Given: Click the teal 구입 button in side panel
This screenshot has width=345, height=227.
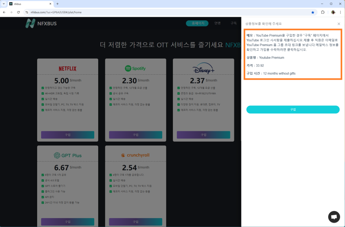Looking at the screenshot, I should click(x=293, y=109).
